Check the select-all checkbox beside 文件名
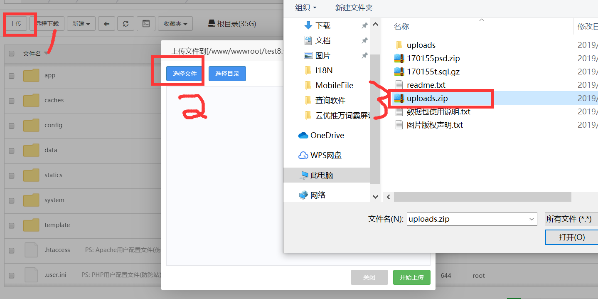Viewport: 598px width, 299px height. (12, 53)
